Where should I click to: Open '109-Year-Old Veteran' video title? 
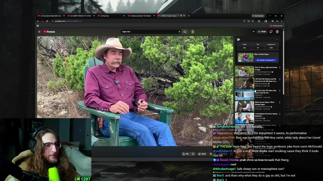[x=266, y=80]
